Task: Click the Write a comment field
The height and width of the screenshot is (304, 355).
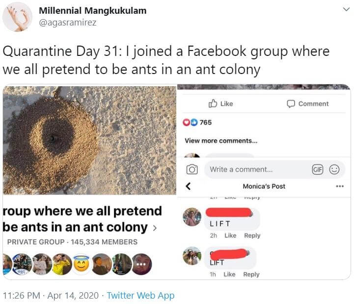Action: 255,170
